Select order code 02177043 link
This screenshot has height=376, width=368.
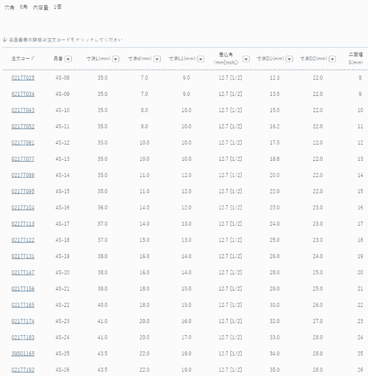coord(23,110)
